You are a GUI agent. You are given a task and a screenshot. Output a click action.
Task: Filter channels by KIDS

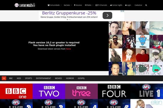[19, 78]
